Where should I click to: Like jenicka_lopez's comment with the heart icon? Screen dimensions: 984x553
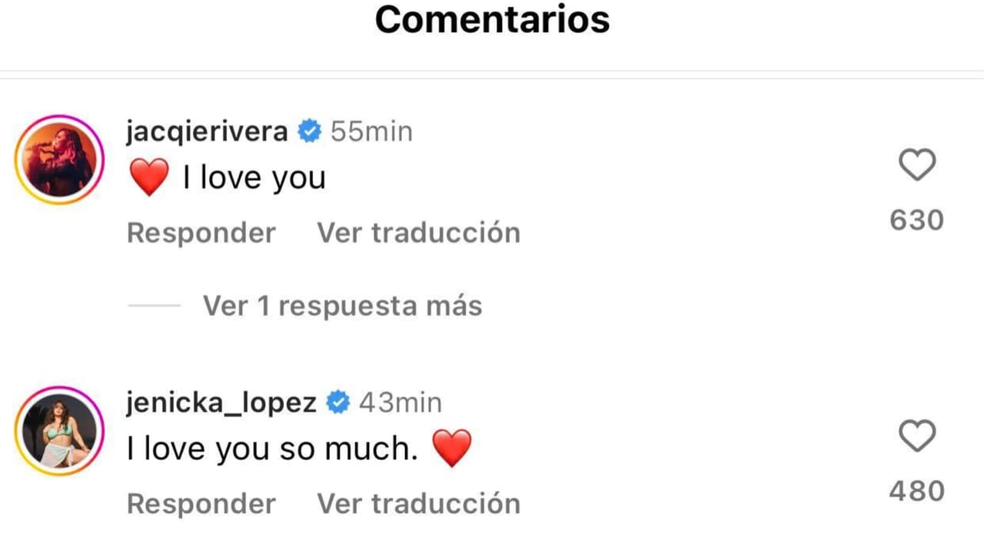coord(916,435)
